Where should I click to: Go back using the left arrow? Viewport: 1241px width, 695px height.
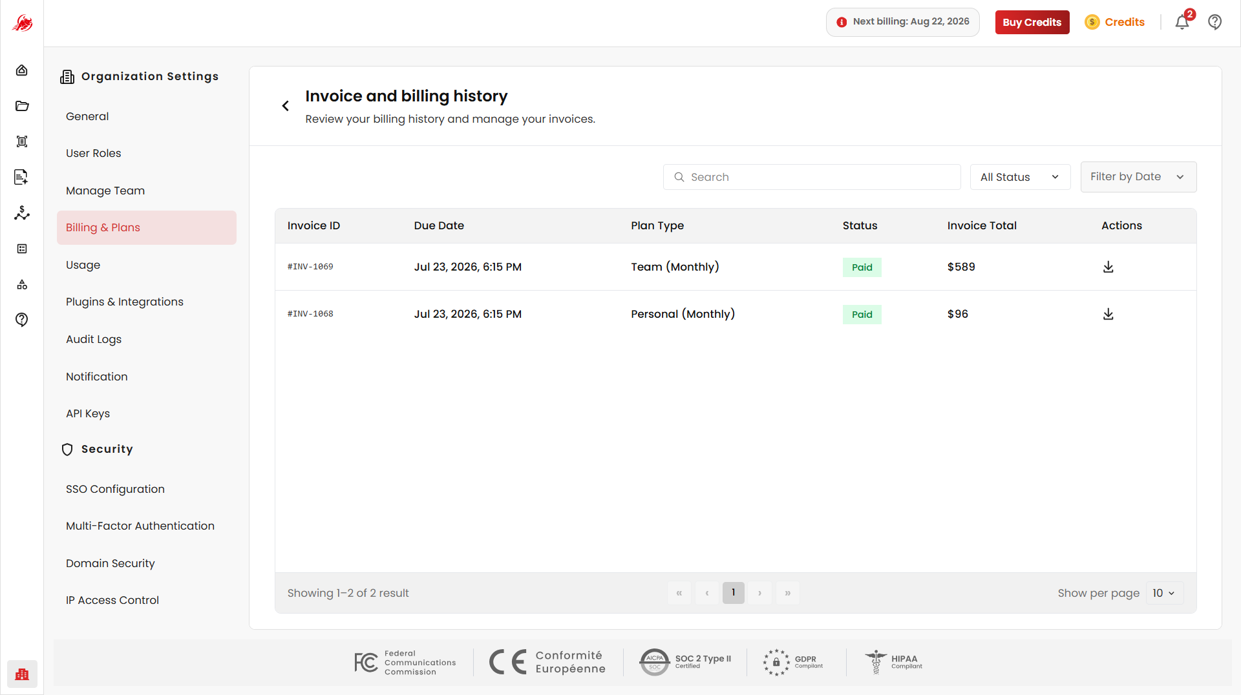[x=285, y=106]
